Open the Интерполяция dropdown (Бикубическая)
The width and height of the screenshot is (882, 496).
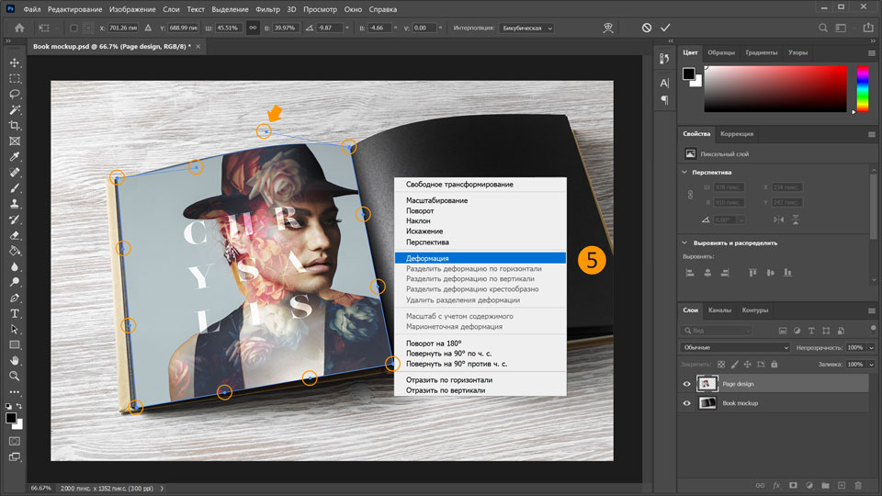click(x=526, y=28)
